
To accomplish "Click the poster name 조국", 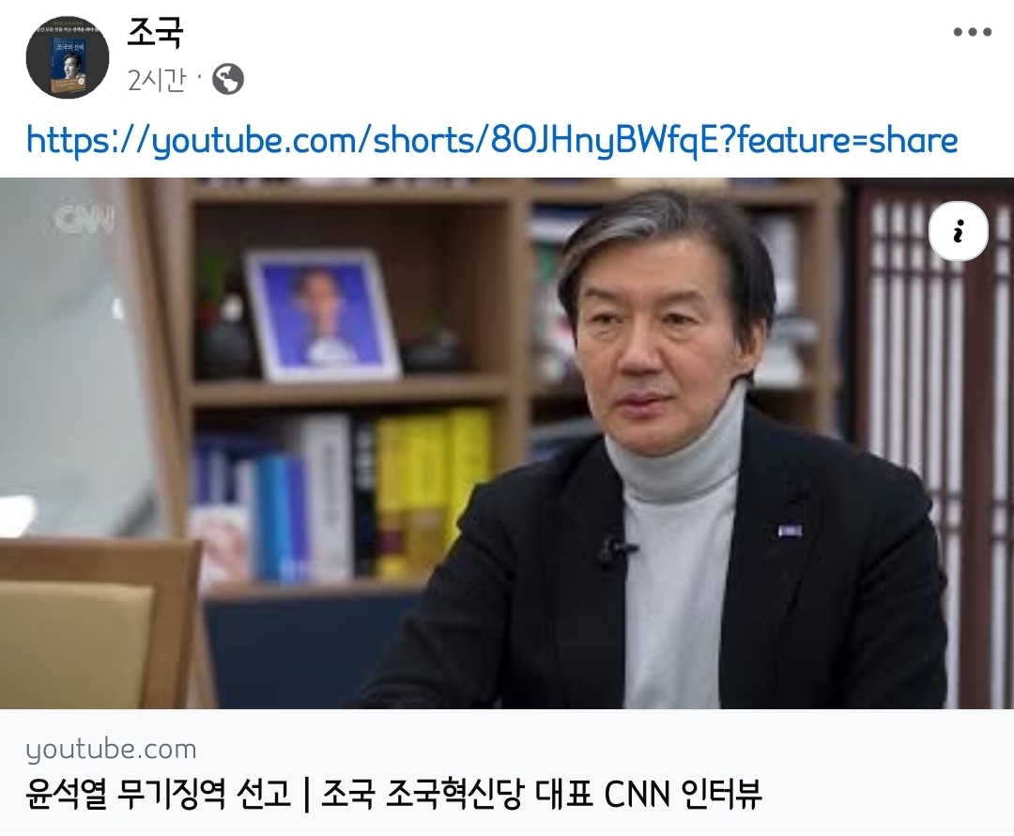I will pyautogui.click(x=155, y=31).
